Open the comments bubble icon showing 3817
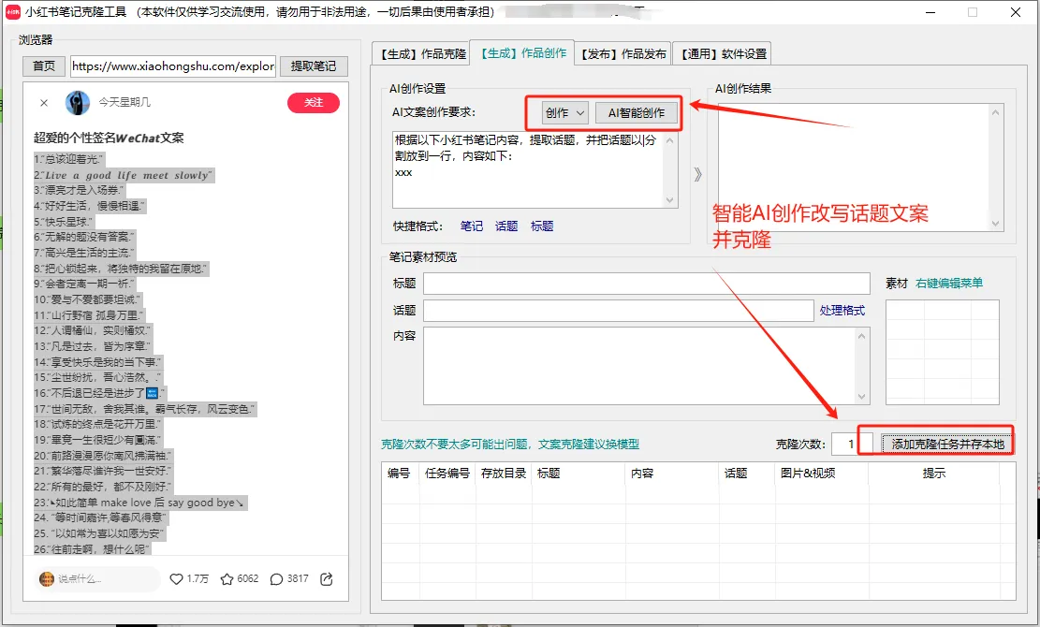The width and height of the screenshot is (1040, 627). click(276, 578)
